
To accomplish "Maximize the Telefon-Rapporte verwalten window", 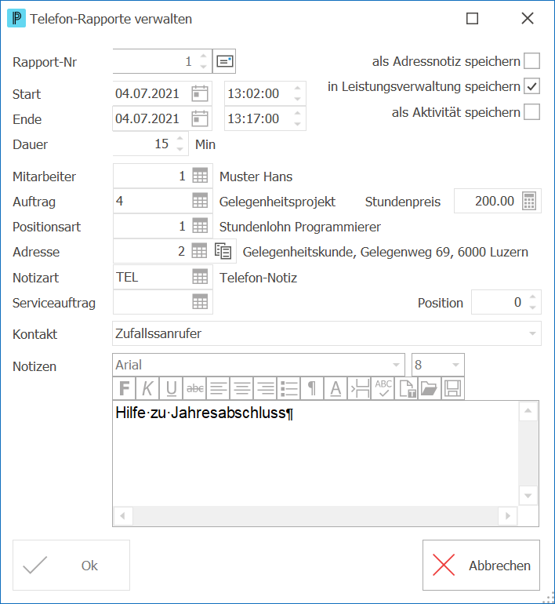I will point(472,19).
